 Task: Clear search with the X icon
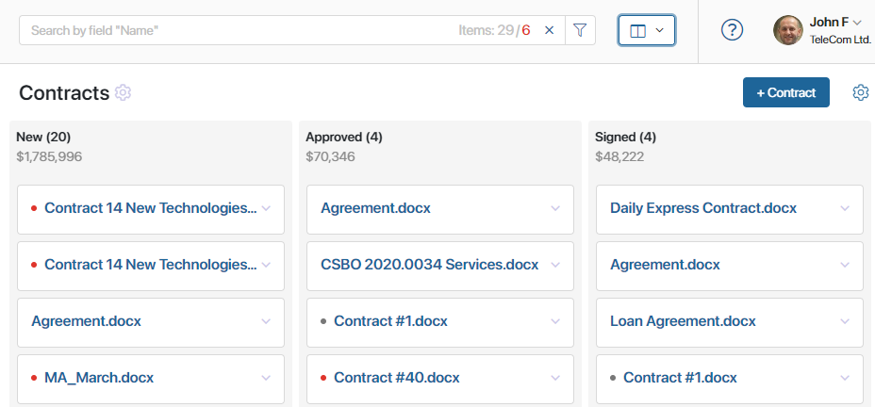click(549, 30)
